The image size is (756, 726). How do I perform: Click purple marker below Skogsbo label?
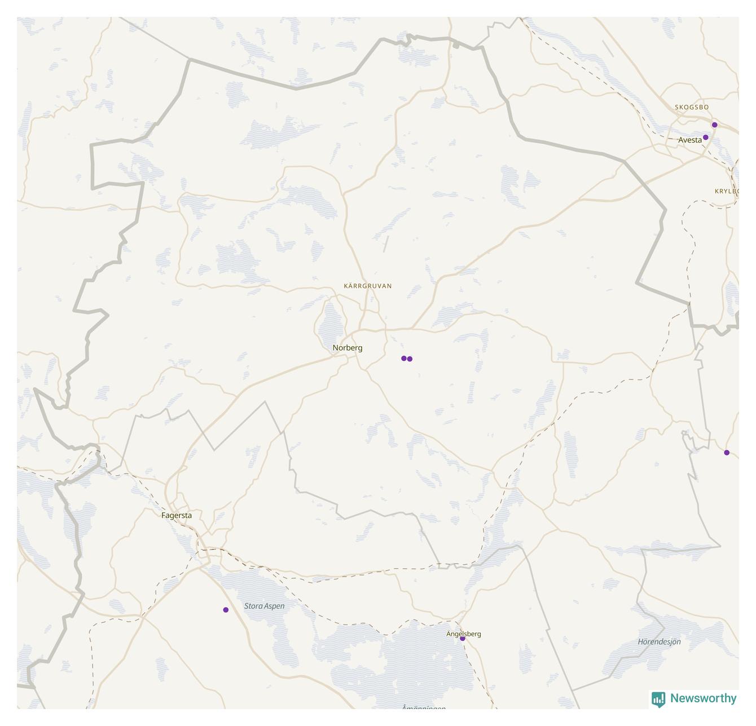pos(715,125)
